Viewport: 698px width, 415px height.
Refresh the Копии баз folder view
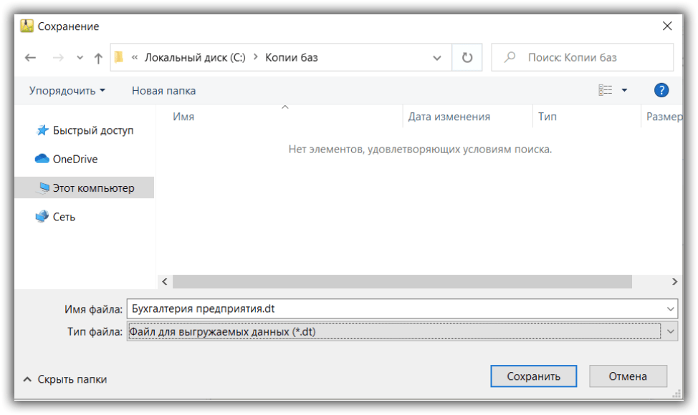tap(467, 58)
